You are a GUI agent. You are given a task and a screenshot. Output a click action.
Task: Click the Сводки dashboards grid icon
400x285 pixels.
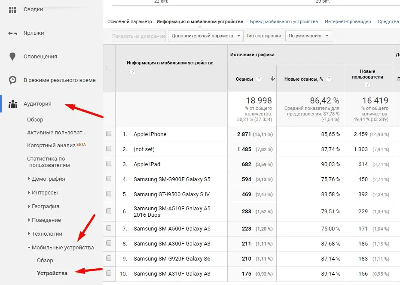[13, 9]
